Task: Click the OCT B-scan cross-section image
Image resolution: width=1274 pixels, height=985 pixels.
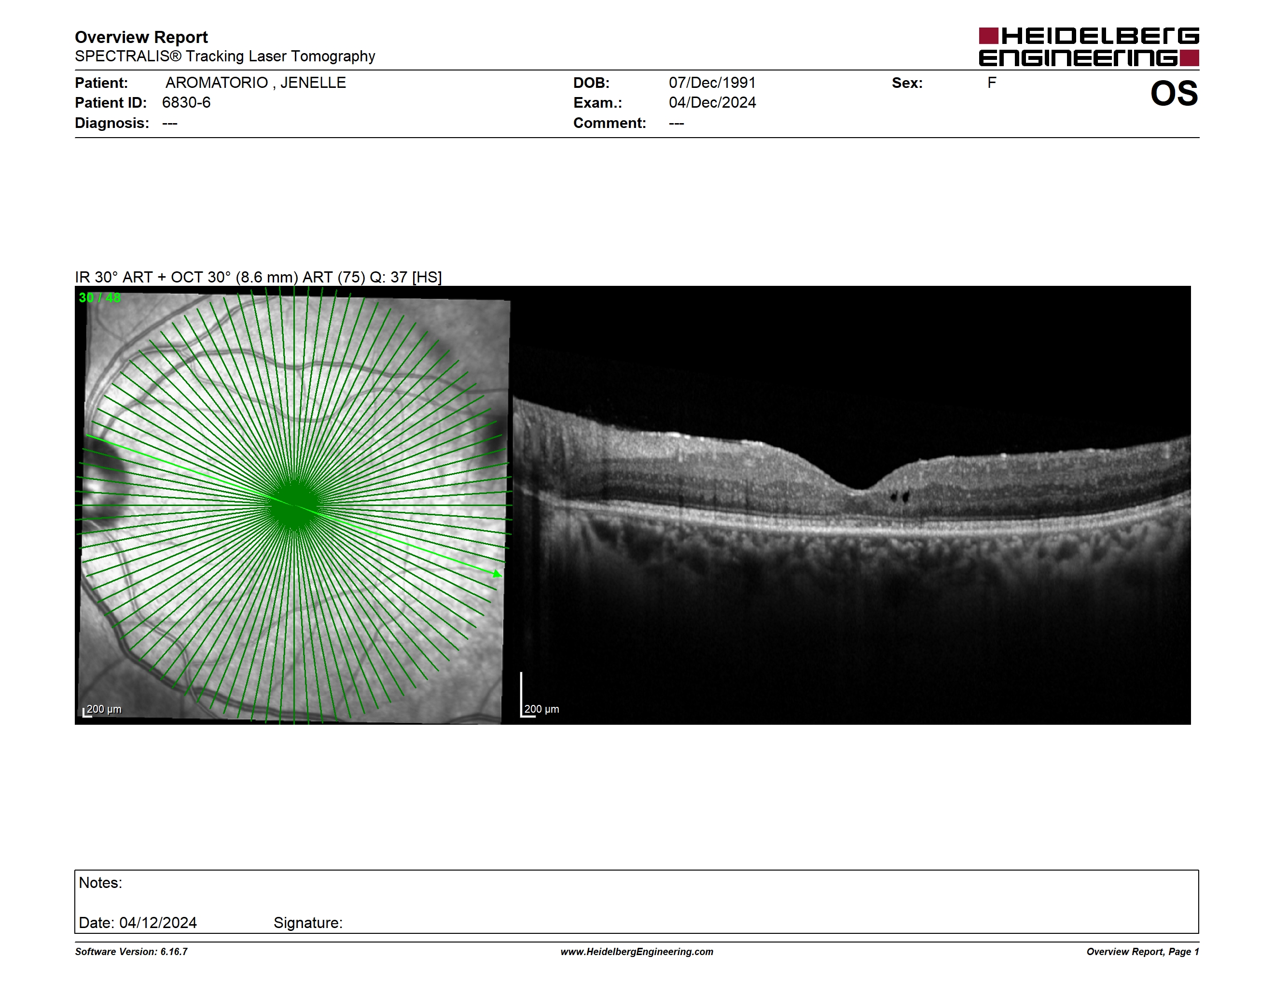Action: point(852,506)
